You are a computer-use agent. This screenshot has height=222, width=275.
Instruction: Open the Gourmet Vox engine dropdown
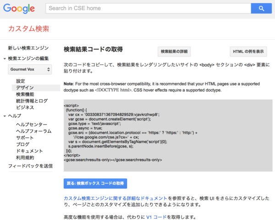[30, 70]
